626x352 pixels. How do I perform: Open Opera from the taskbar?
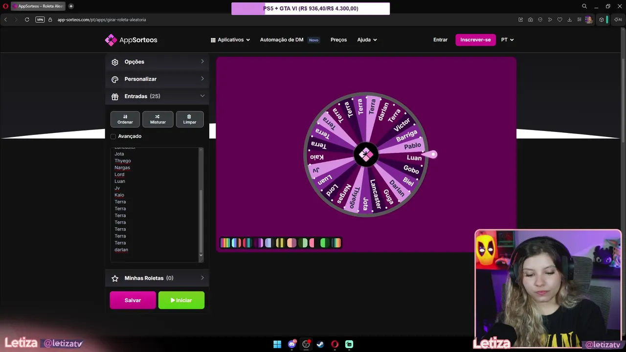click(335, 344)
